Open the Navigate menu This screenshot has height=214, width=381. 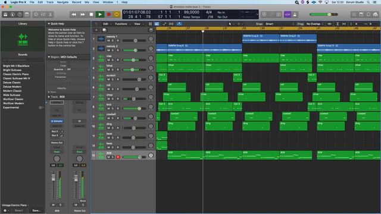[63, 2]
